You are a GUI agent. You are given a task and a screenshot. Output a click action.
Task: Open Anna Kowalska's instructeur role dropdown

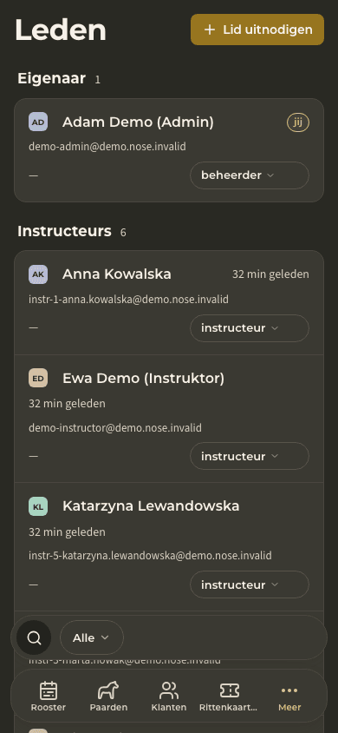click(250, 328)
